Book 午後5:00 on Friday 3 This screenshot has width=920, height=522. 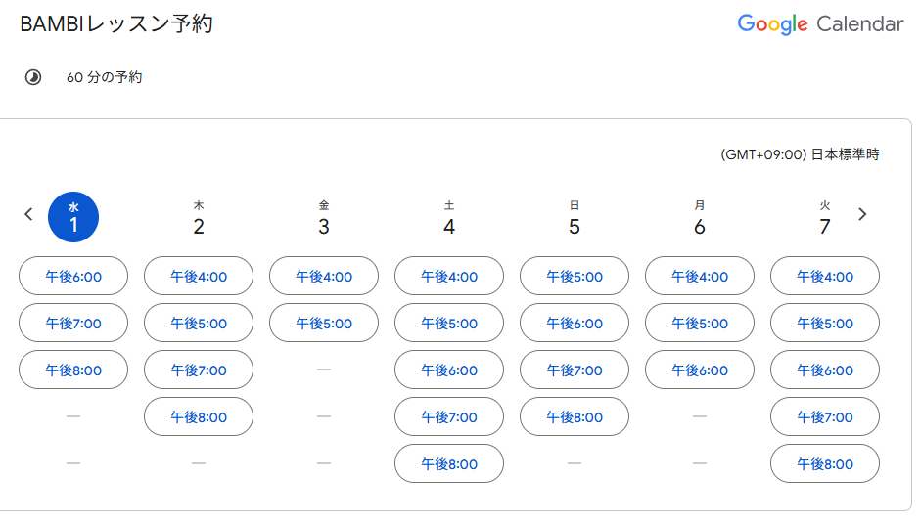click(x=324, y=324)
